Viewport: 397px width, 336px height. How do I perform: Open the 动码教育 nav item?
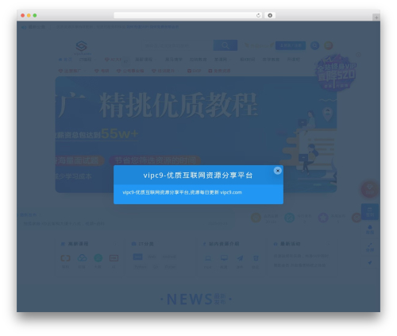(x=198, y=60)
